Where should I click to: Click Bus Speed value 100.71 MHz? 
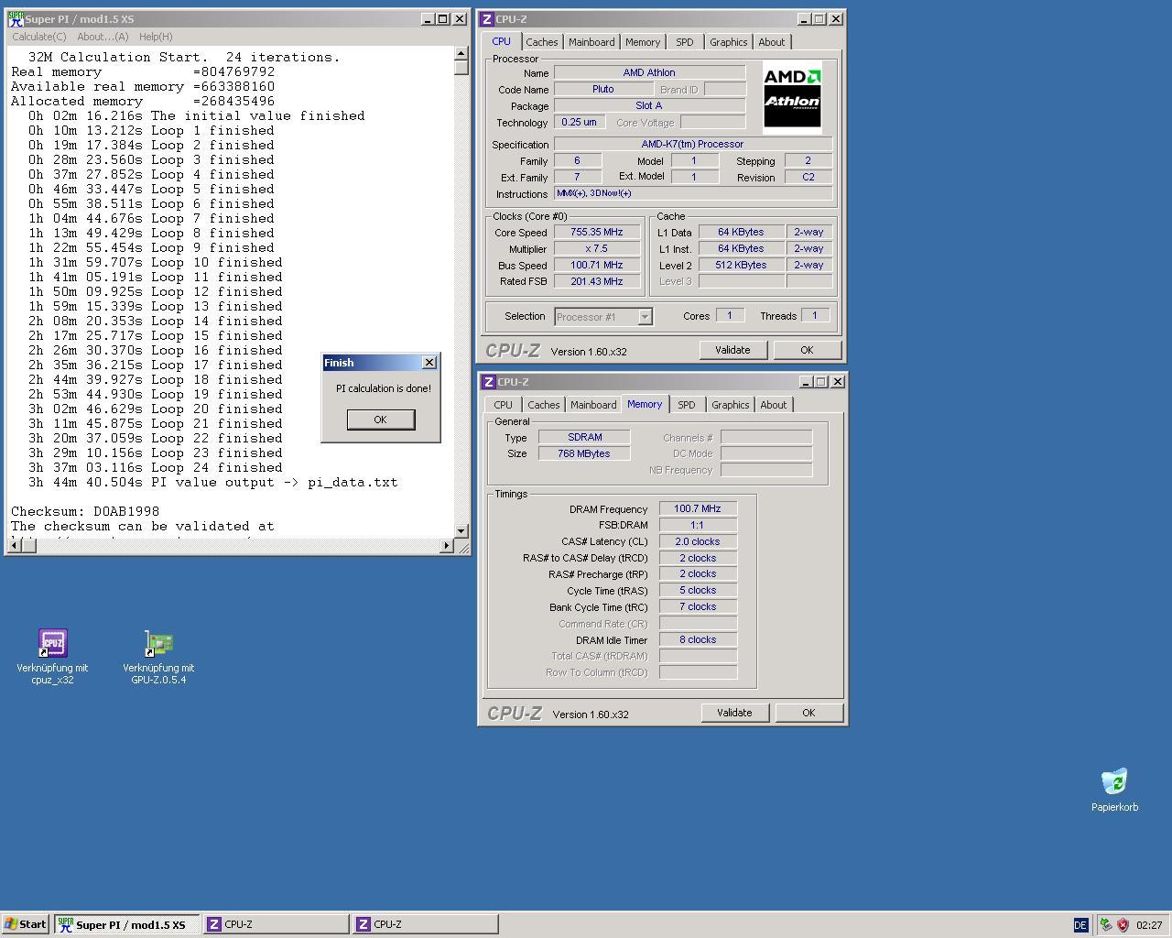coord(596,266)
